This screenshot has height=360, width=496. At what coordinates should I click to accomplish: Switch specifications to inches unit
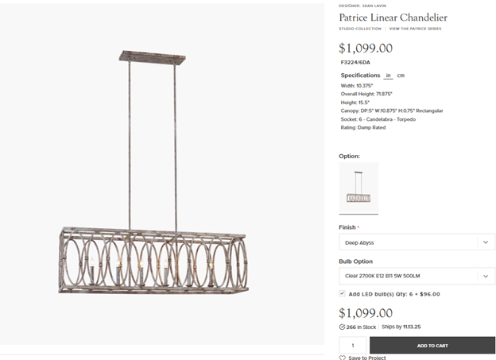(x=388, y=75)
